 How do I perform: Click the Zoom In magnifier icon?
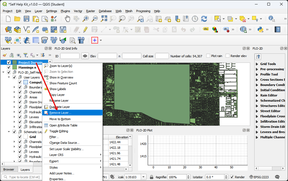point(86,19)
